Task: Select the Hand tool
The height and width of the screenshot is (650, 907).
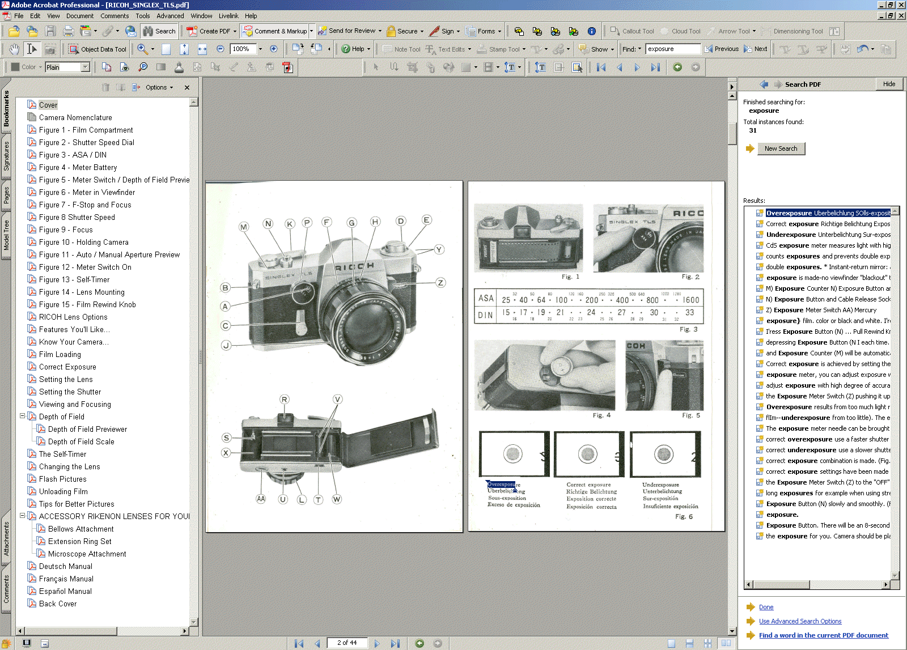Action: pos(14,49)
